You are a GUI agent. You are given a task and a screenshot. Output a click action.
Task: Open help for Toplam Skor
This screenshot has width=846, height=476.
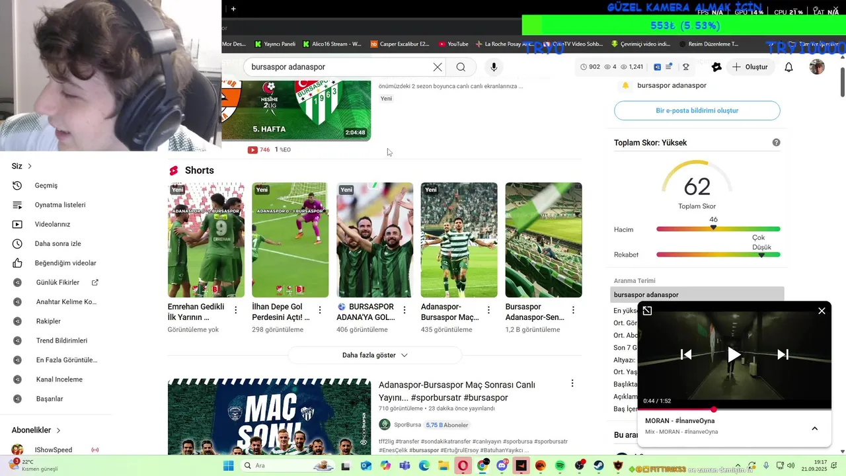click(776, 143)
